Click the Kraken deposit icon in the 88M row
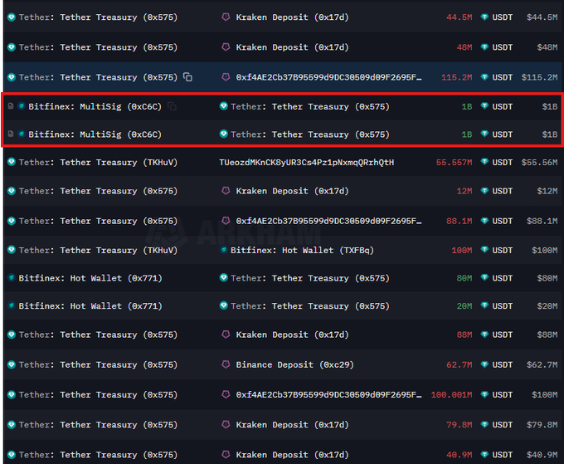Screen dimensions: 564x464 (226, 335)
